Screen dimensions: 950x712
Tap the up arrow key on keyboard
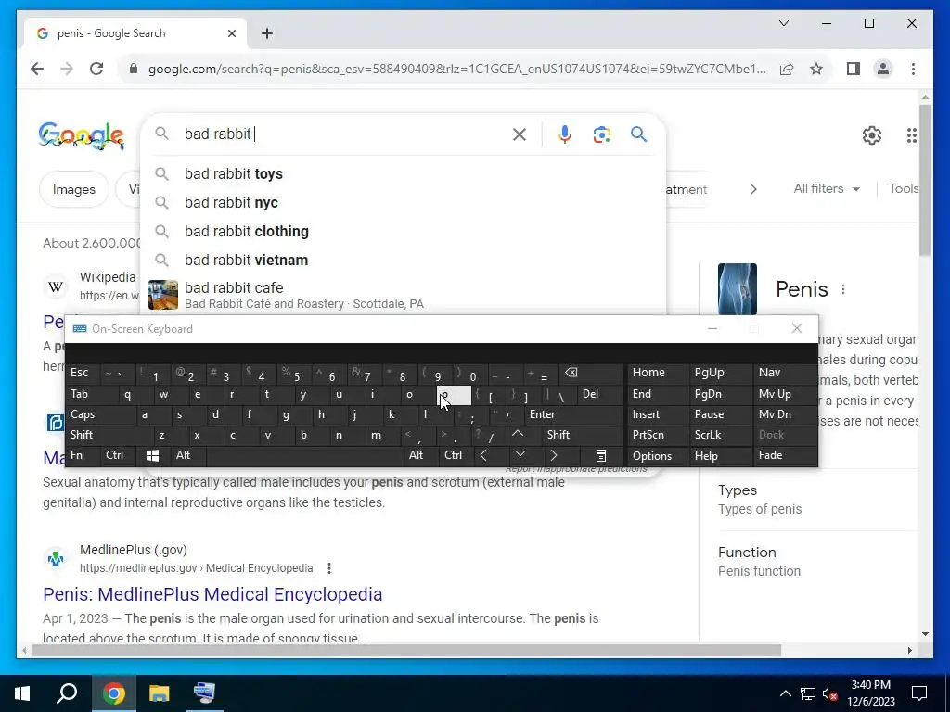[x=518, y=434]
